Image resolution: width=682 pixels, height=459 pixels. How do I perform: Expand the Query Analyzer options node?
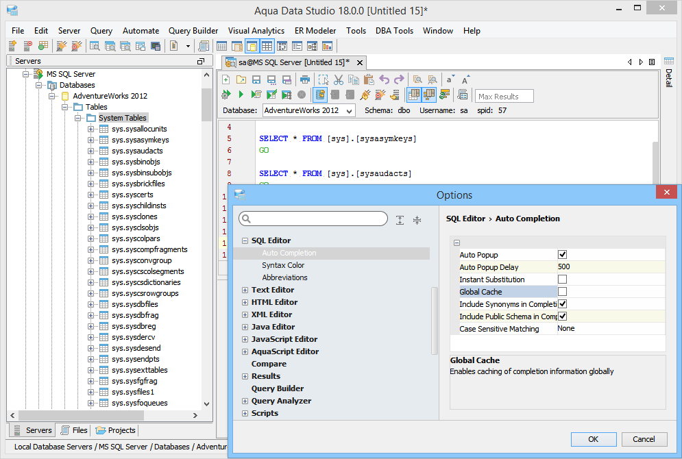(x=245, y=401)
